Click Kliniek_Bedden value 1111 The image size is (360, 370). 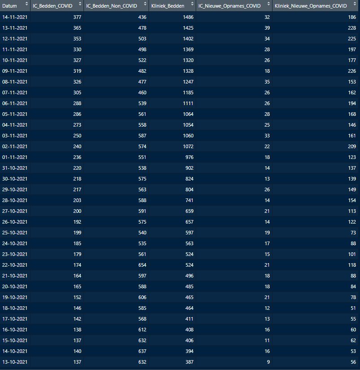(188, 103)
